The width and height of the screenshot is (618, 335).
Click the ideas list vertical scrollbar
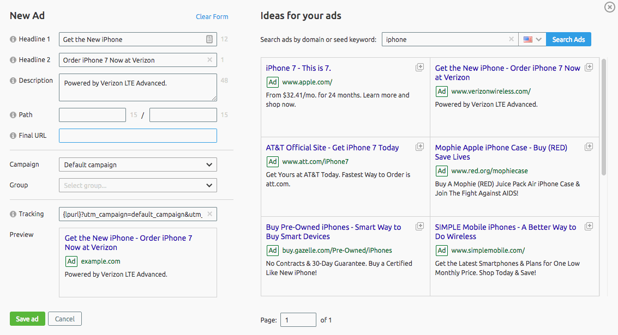tap(604, 117)
